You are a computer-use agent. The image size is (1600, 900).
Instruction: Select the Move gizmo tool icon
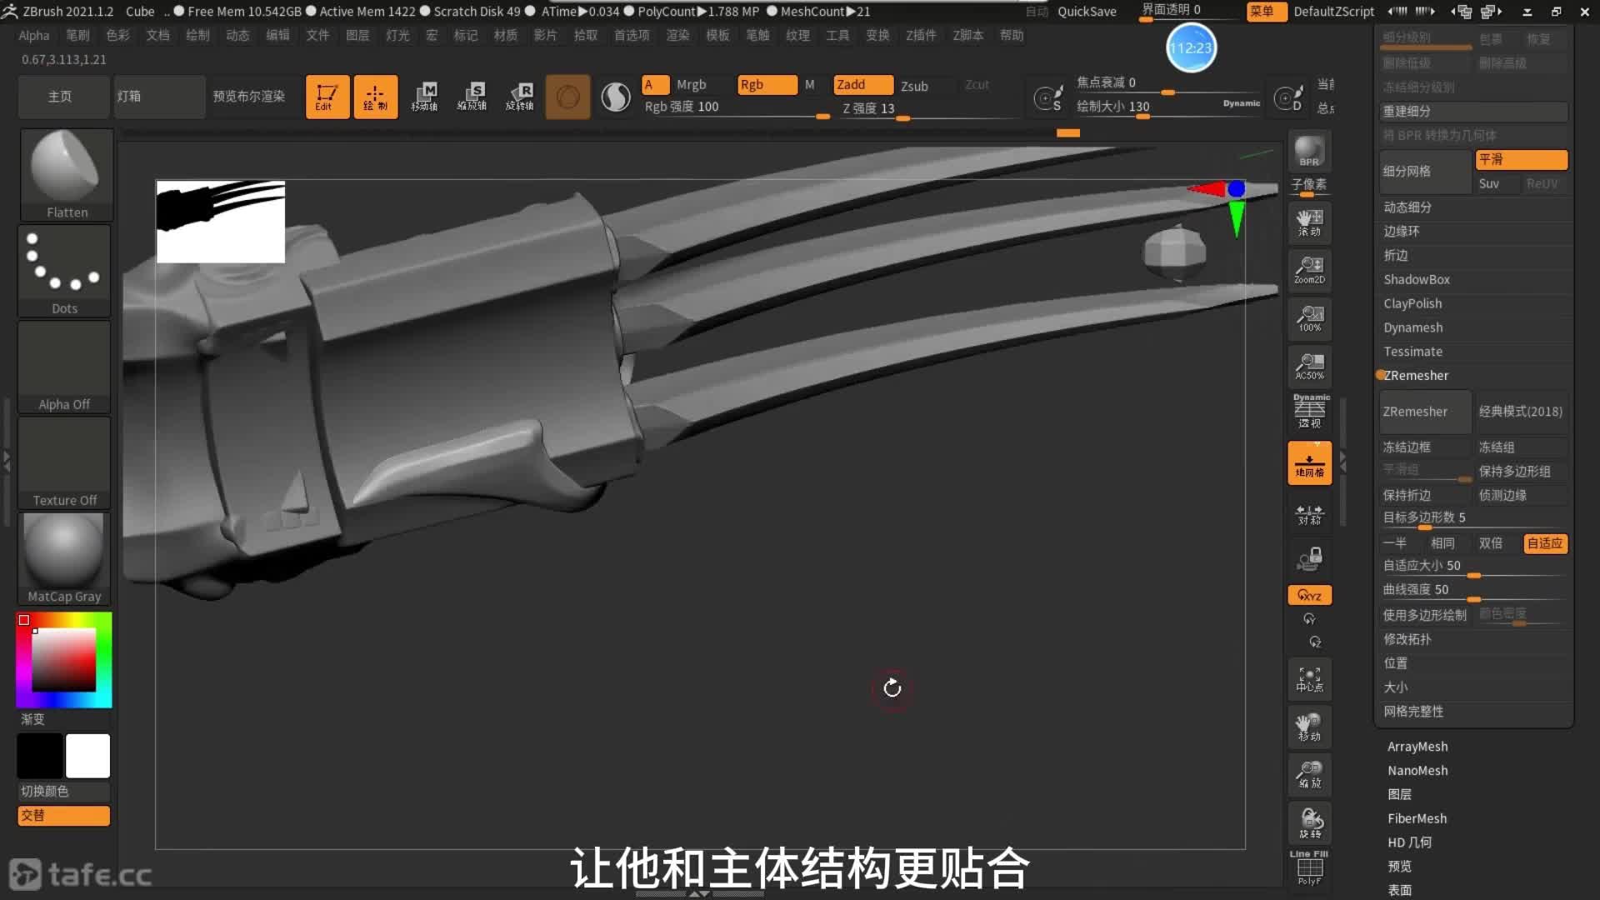click(x=424, y=97)
